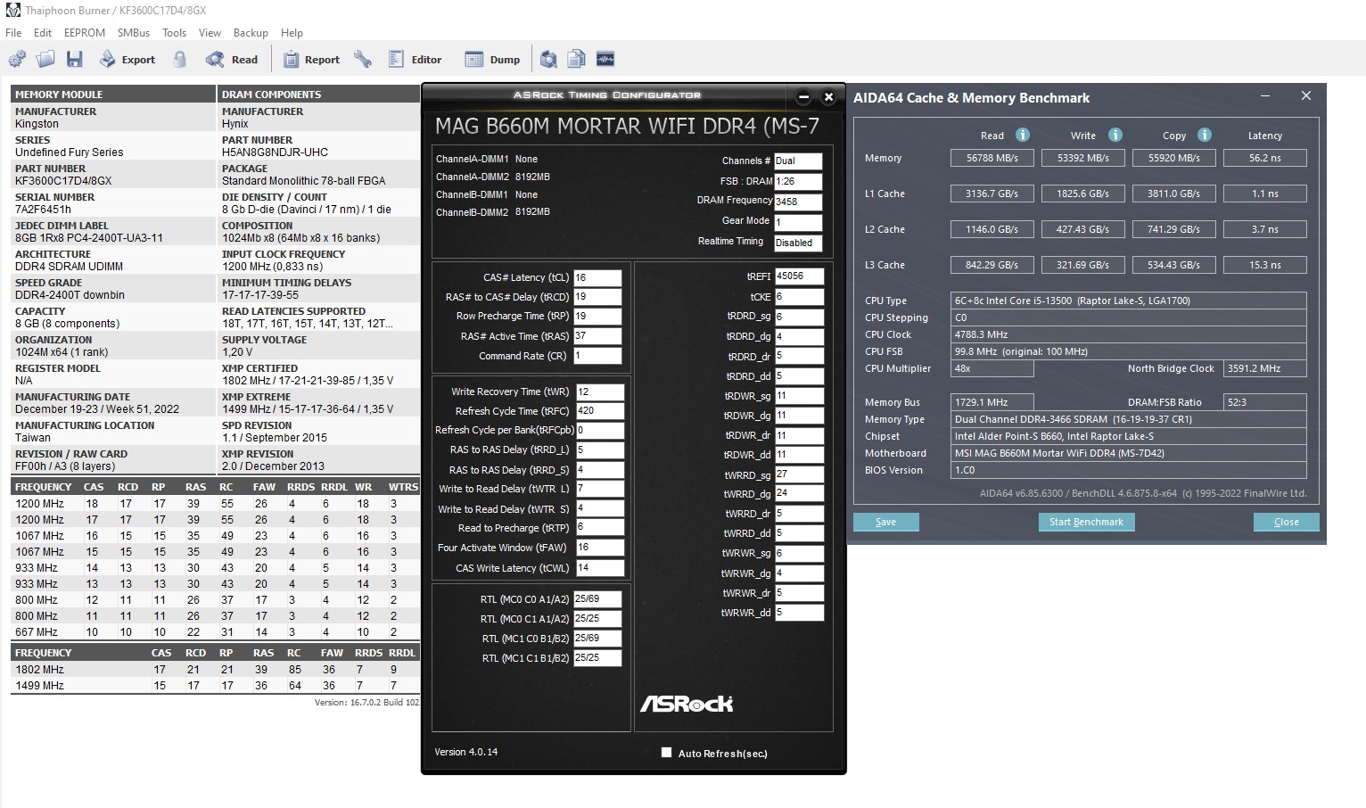1366x808 pixels.
Task: Click the Save button in AIDA64
Action: click(885, 522)
